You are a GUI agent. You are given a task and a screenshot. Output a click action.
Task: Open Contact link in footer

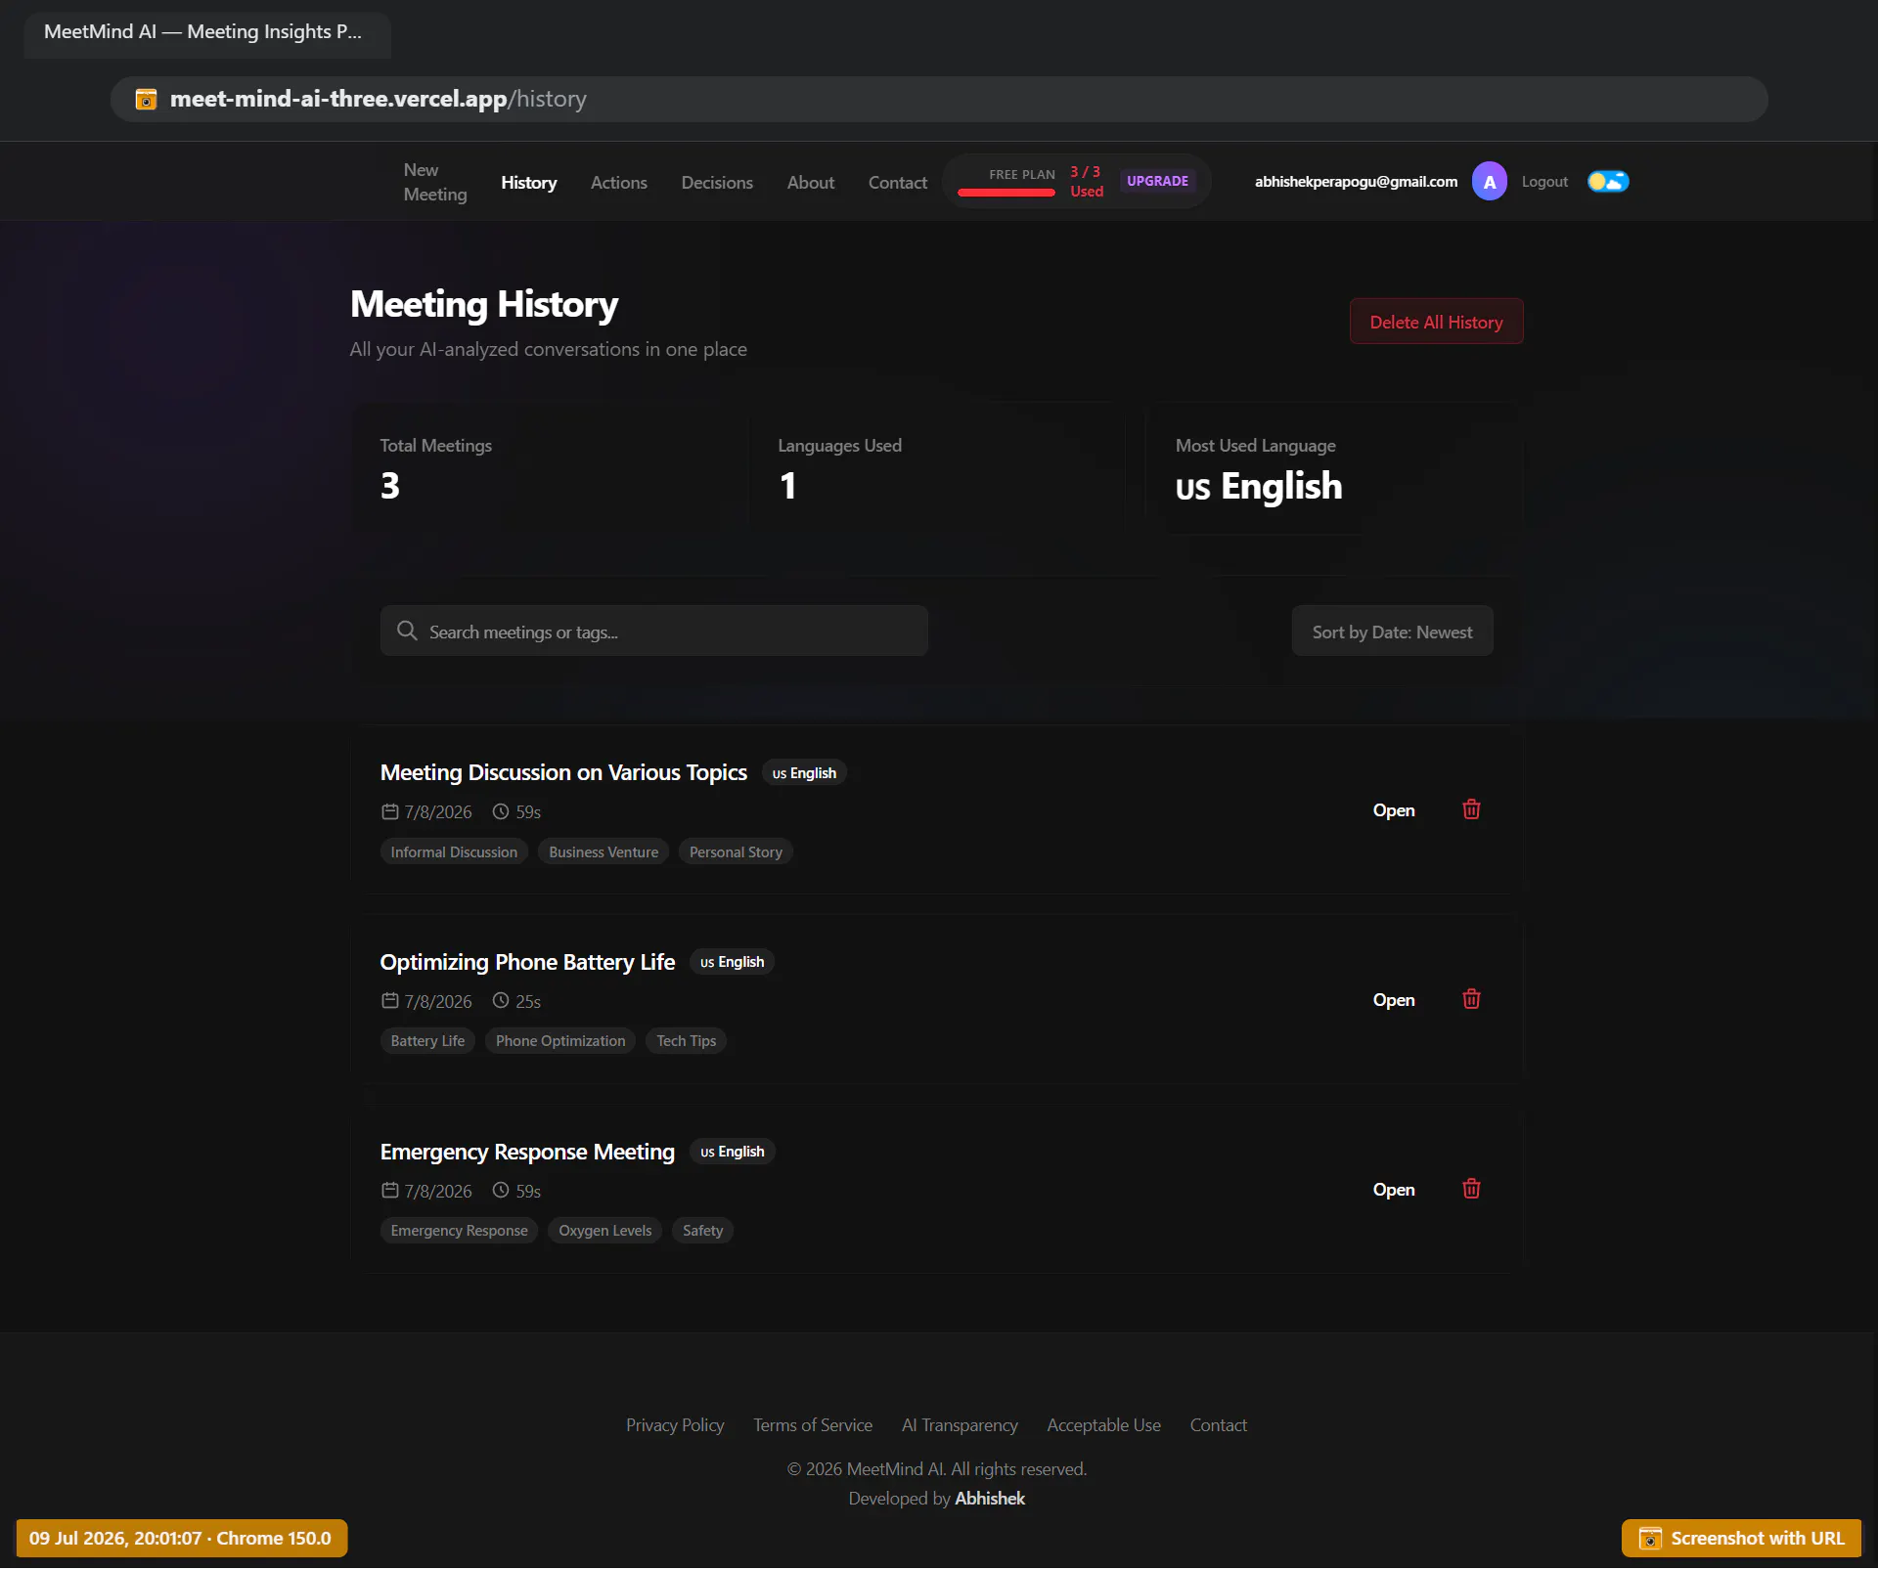point(1218,1426)
